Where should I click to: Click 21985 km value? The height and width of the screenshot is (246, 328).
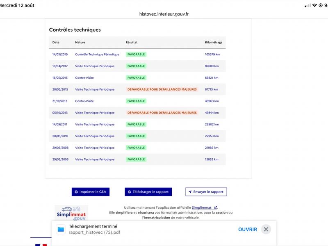[212, 148]
